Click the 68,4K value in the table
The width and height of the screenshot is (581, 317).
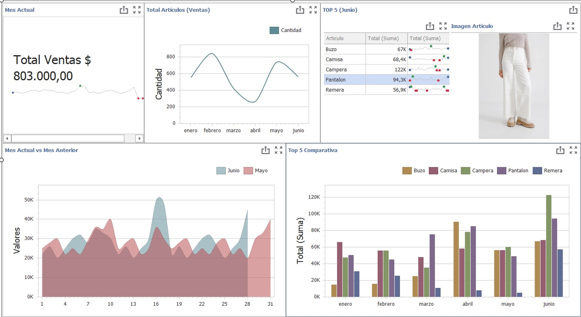tap(400, 59)
